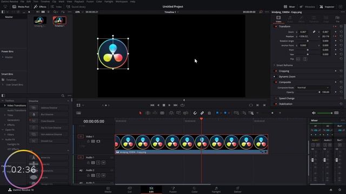Adjust the Opacity slider handle
Viewport: 346px width, 194px height.
tap(320, 92)
